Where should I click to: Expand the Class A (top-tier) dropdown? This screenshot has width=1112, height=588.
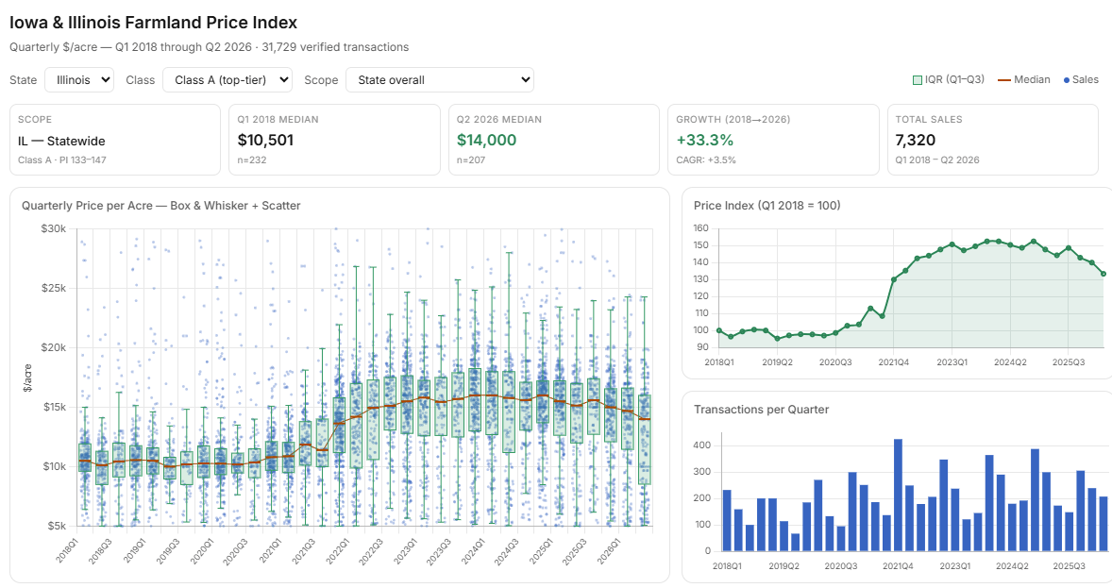click(227, 80)
